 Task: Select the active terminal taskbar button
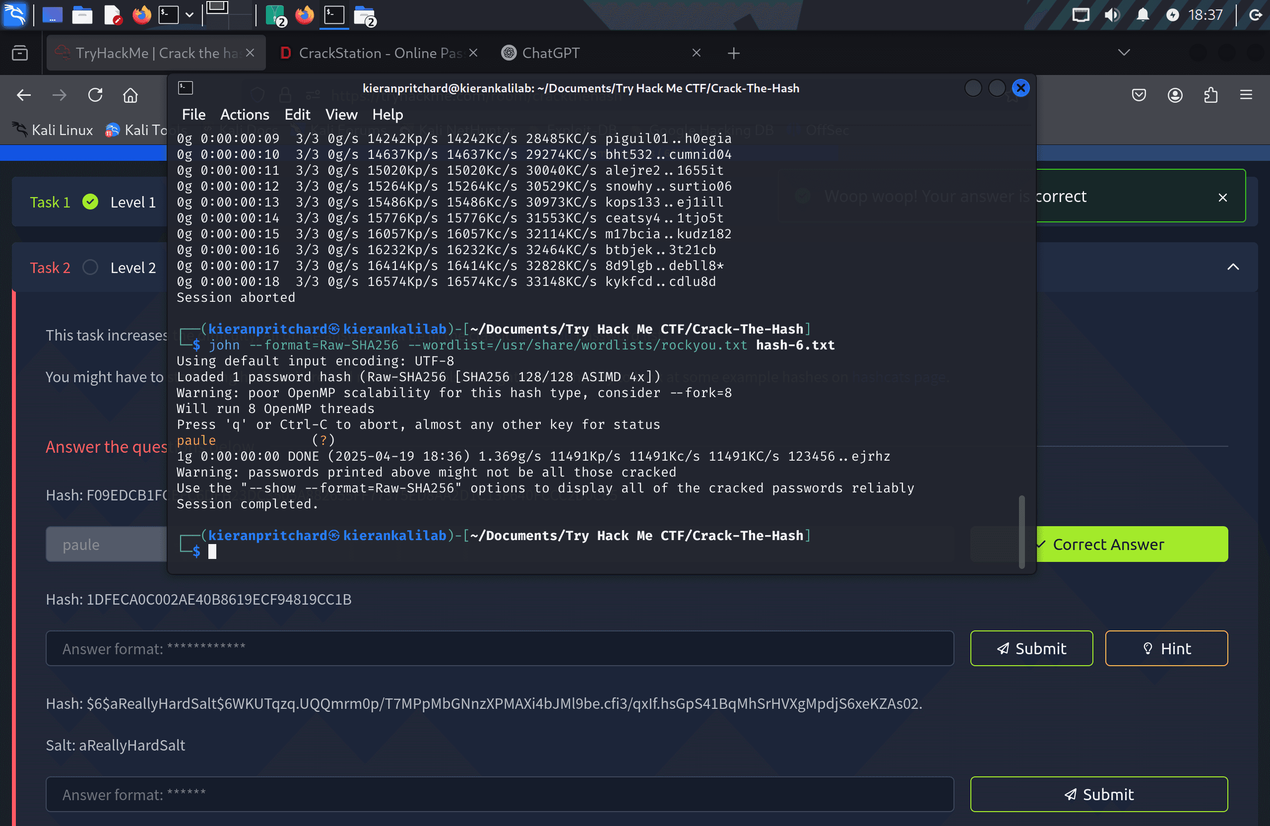[334, 15]
